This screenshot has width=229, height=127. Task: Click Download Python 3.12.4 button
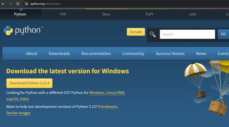tap(29, 83)
